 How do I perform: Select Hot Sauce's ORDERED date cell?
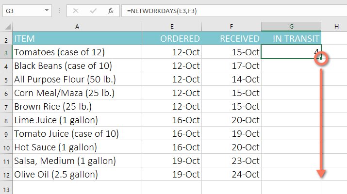point(172,147)
